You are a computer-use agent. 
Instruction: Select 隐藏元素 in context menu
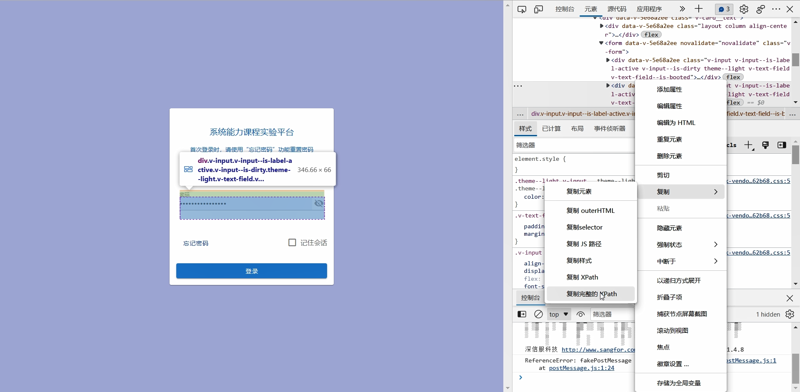(681, 228)
